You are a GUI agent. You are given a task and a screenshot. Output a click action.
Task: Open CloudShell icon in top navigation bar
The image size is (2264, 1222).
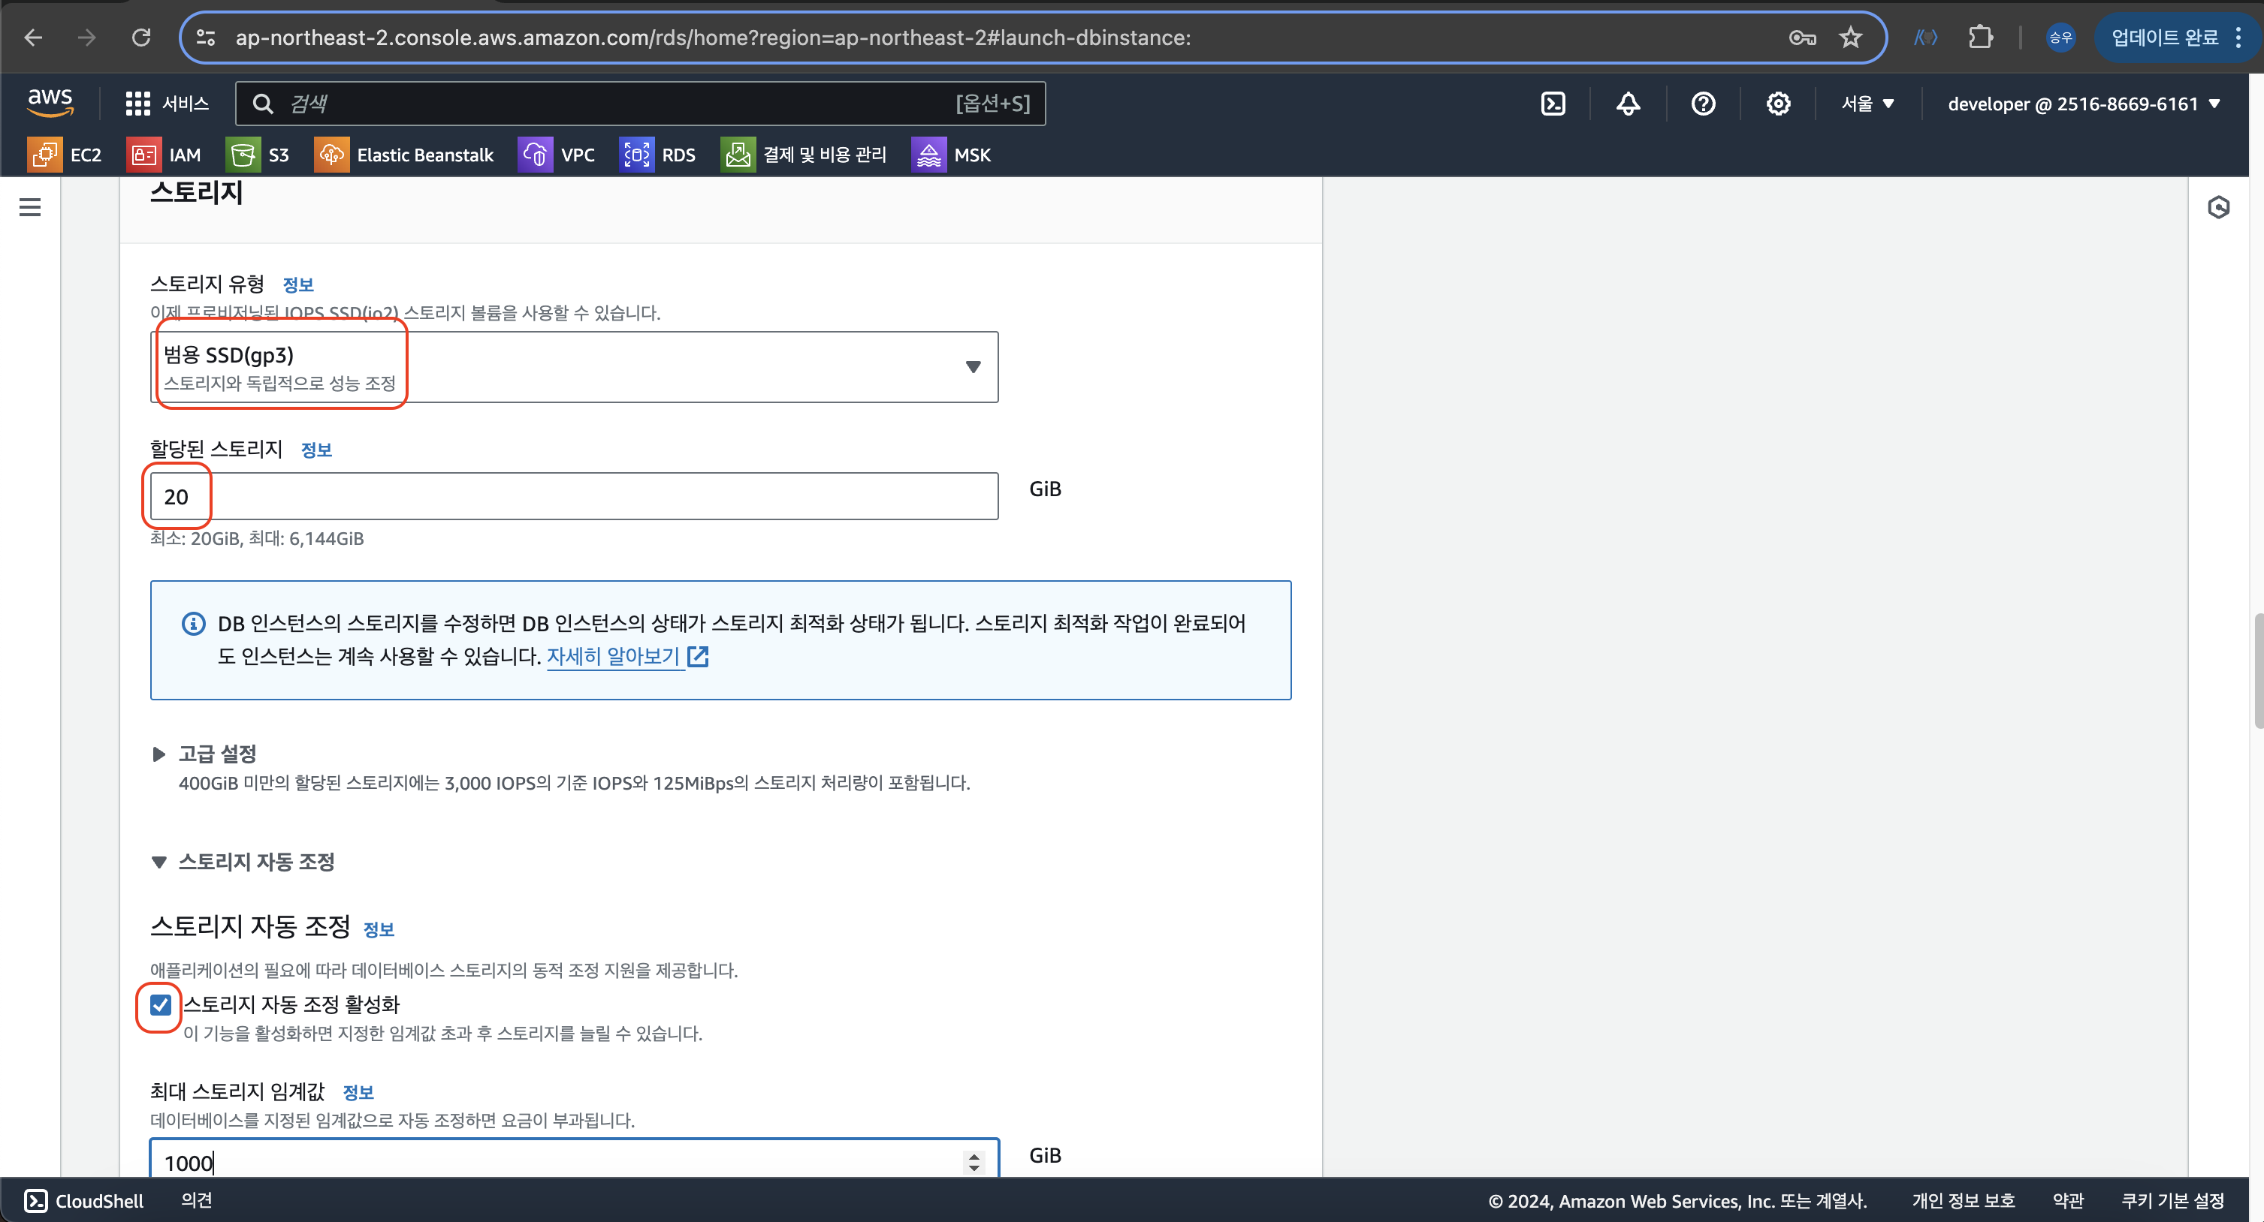pos(1553,104)
